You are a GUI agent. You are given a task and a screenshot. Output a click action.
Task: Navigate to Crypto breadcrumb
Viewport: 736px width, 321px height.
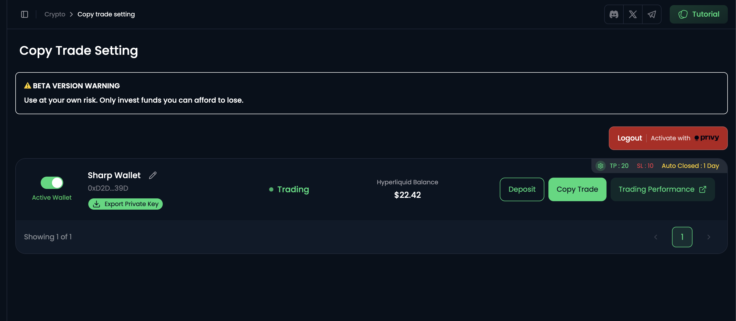point(55,14)
